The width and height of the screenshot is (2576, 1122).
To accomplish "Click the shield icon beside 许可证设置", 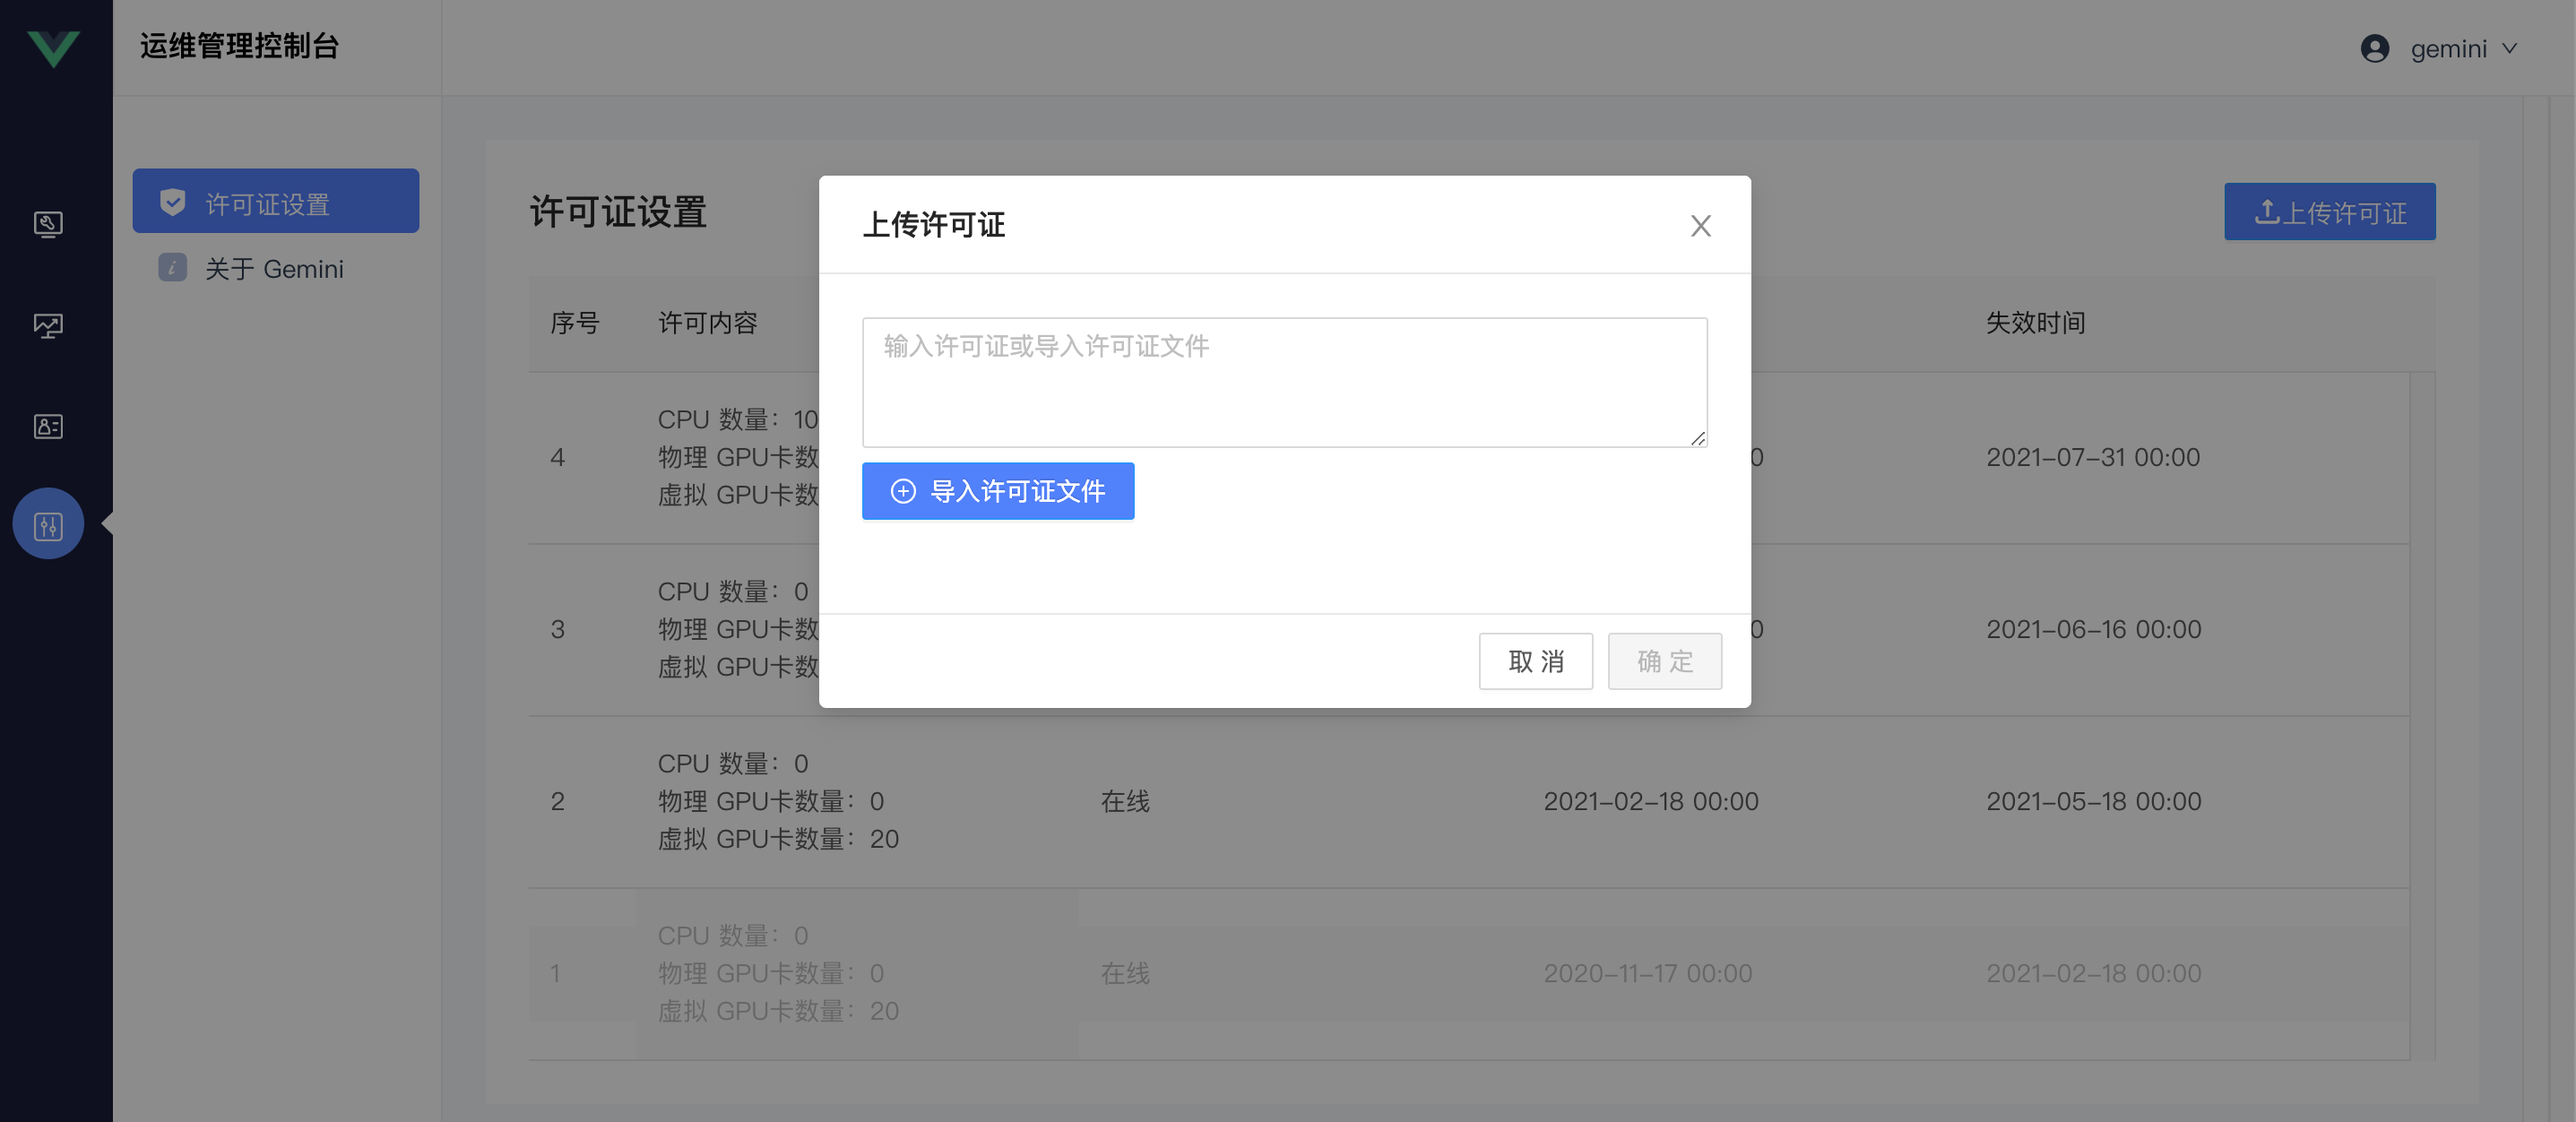I will coord(173,202).
